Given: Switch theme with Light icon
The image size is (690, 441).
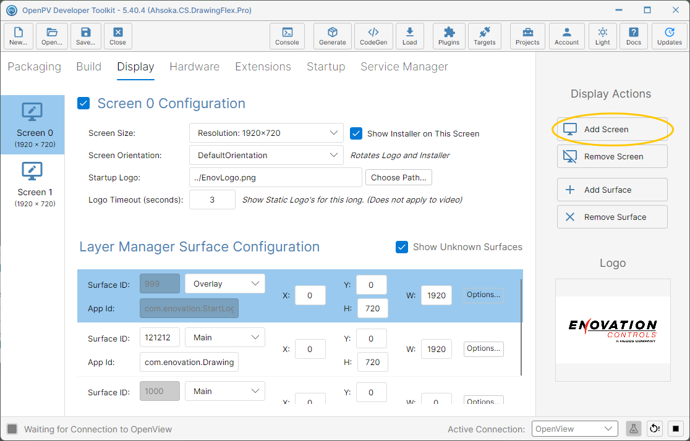Looking at the screenshot, I should coord(602,36).
